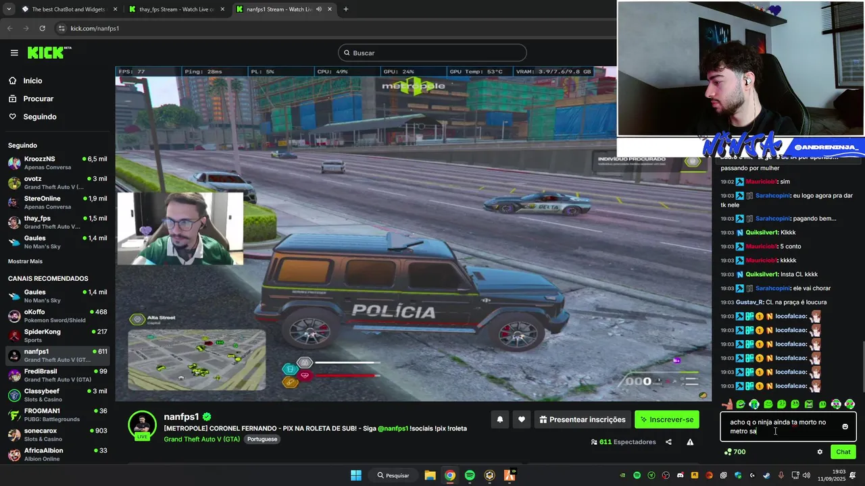Open oKoffo recommended channel
865x486 pixels.
57,316
